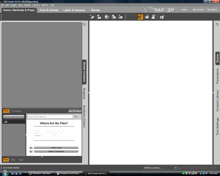This screenshot has width=220, height=176.
Task: Click the volume speaker tray icon
Action: coord(207,173)
